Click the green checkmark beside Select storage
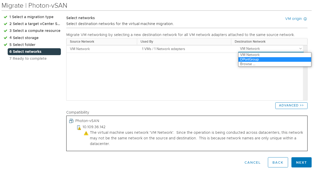The height and width of the screenshot is (170, 317). 5,38
